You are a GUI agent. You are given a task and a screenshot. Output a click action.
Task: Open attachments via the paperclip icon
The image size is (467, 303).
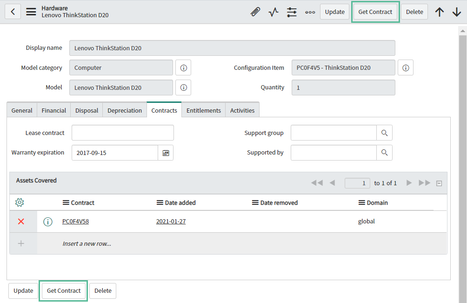255,12
